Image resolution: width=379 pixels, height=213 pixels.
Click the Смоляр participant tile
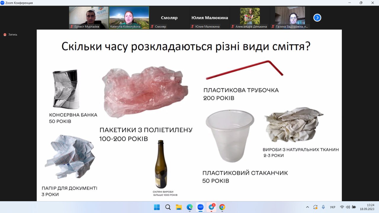[x=169, y=18]
